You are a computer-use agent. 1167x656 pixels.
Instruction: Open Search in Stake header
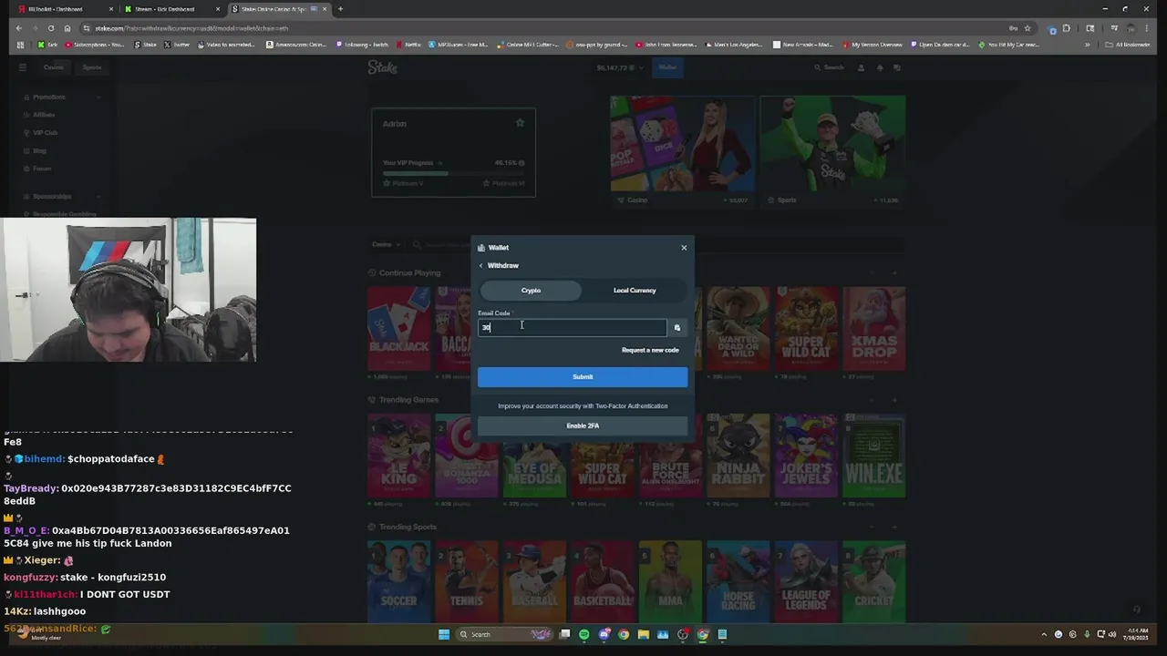(x=829, y=67)
